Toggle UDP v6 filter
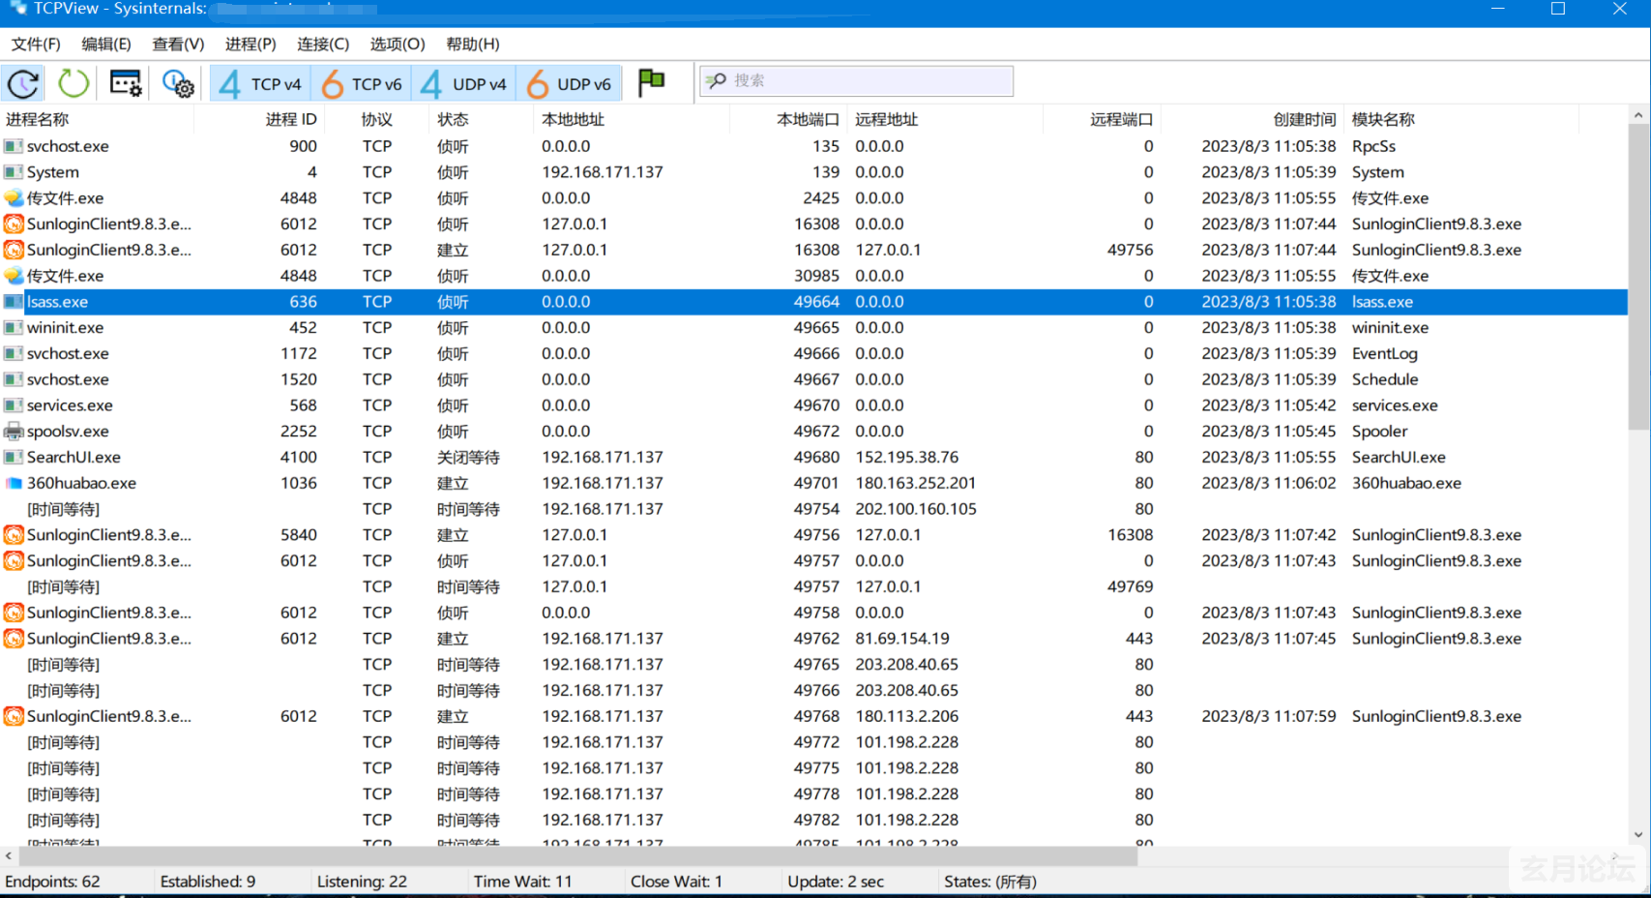Viewport: 1651px width, 898px height. tap(570, 84)
